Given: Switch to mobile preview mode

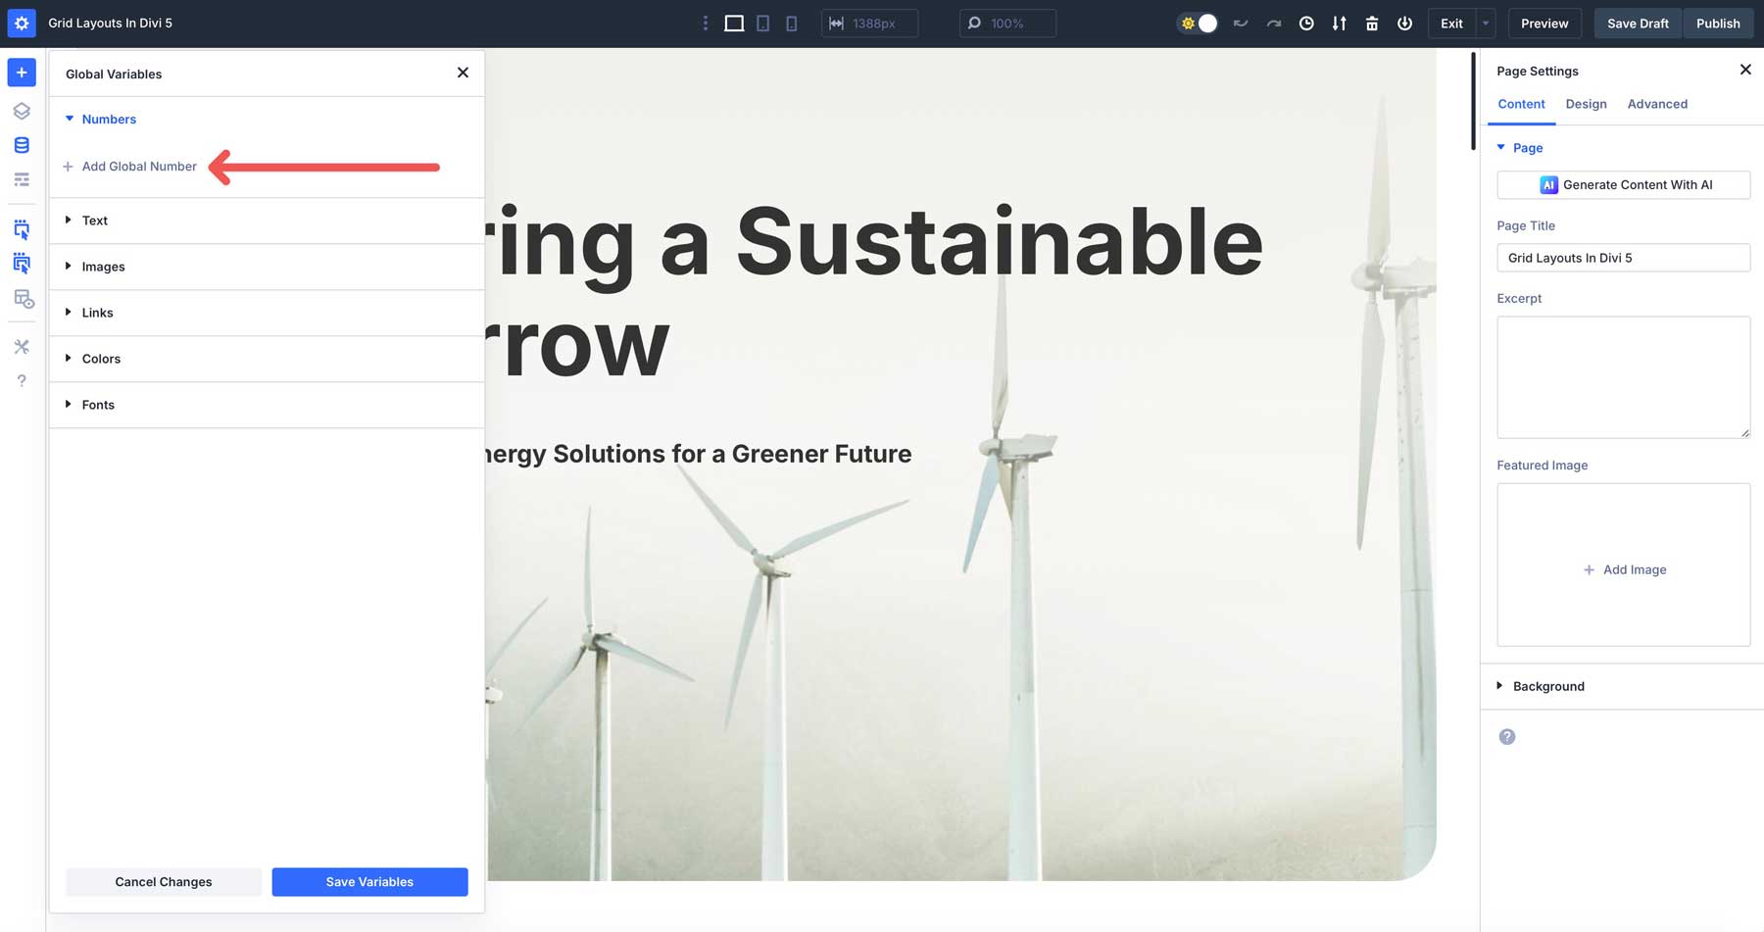Looking at the screenshot, I should [791, 23].
